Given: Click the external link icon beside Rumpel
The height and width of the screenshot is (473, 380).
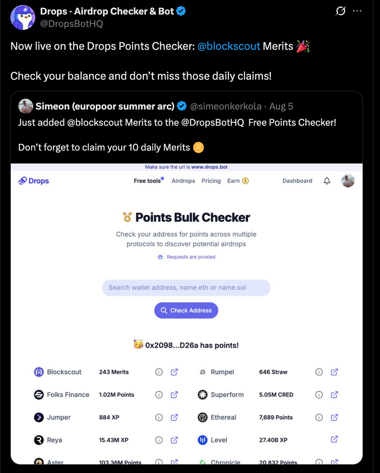Looking at the screenshot, I should tap(334, 372).
